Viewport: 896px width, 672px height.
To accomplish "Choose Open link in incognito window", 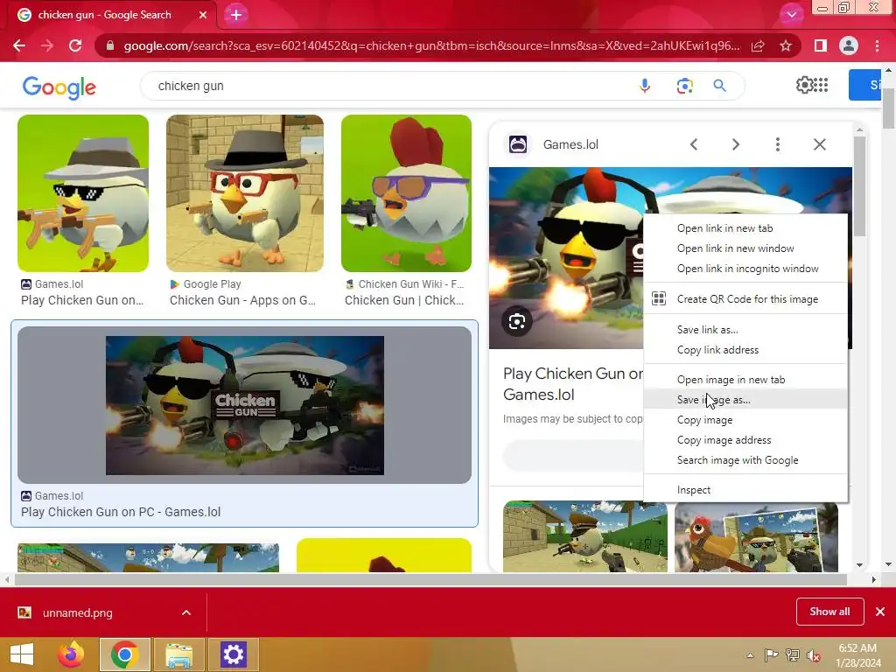I will (x=745, y=269).
